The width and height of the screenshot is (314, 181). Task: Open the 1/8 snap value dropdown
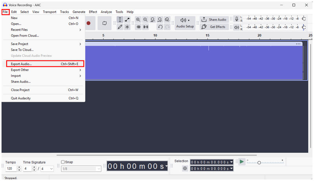[x=81, y=169]
